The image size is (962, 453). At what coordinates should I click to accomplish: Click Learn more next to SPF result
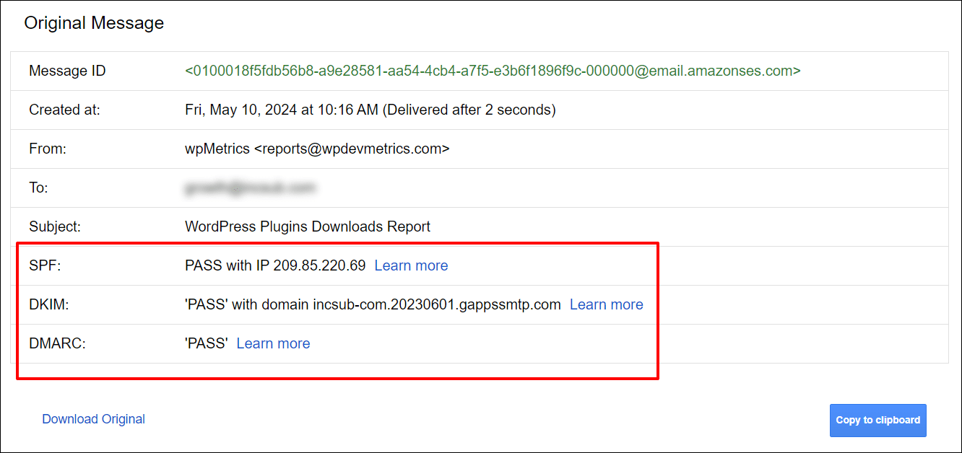pos(411,265)
